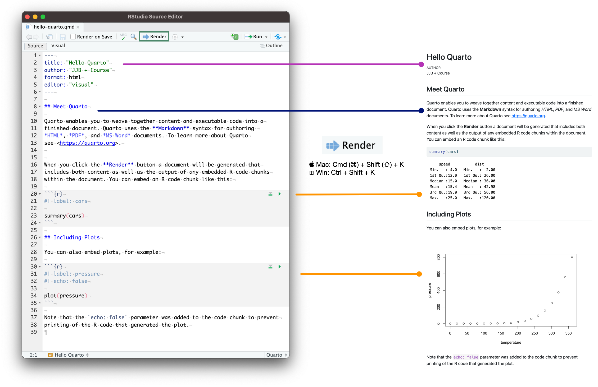
Task: Spell check the document
Action: [x=123, y=36]
